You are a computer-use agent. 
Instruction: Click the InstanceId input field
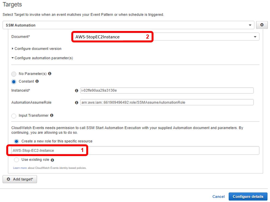coord(167,91)
